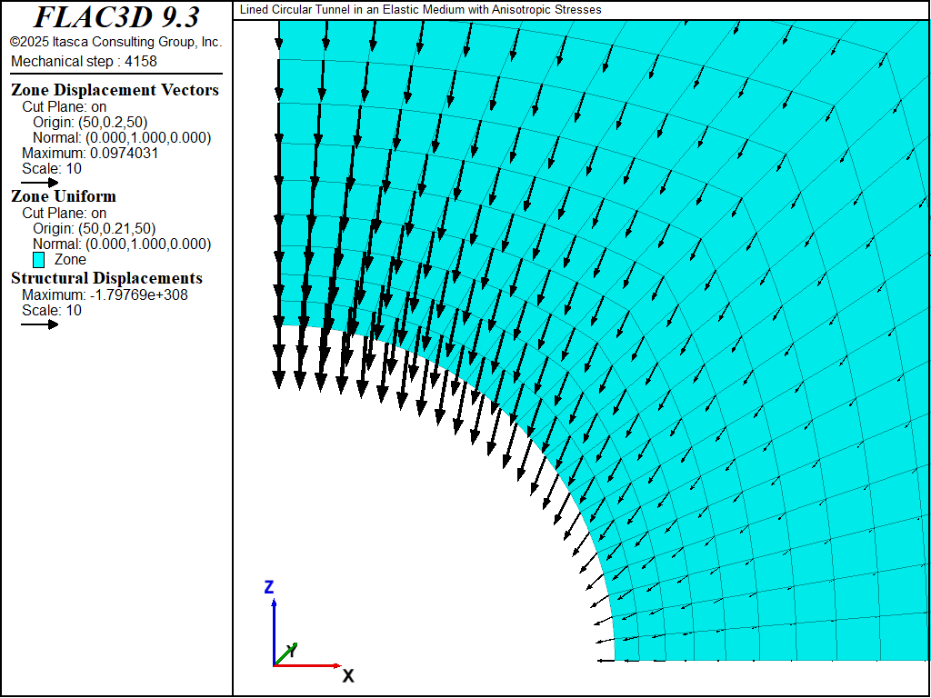Select the Zone Uniform legend heading
Viewport: 931px width, 698px height.
64,196
